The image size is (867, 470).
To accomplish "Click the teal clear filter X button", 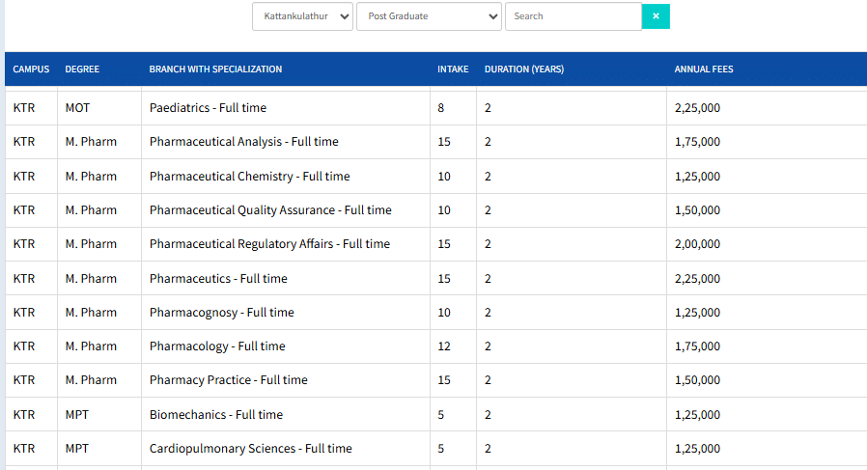I will [656, 16].
